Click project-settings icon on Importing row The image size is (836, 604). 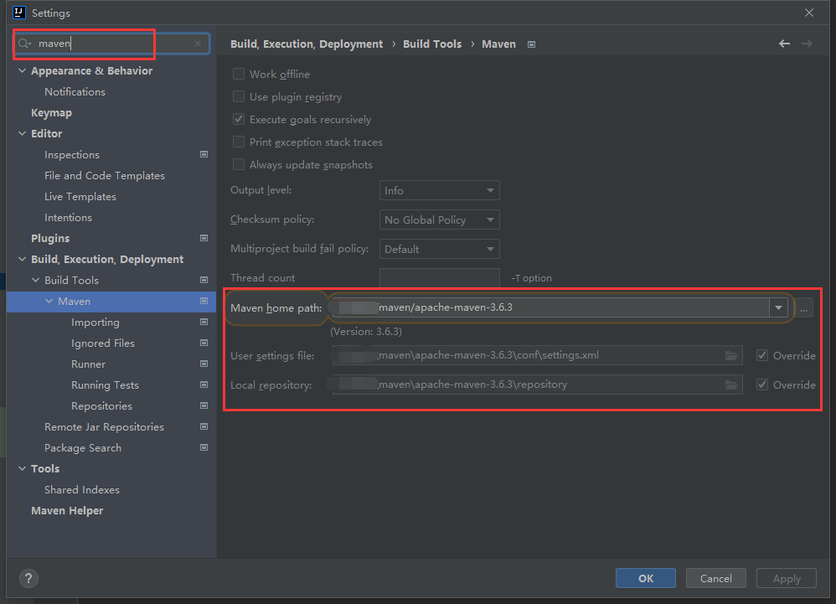(x=204, y=322)
